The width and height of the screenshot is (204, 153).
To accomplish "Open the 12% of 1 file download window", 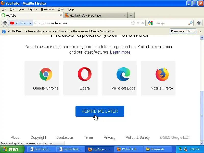I will click(129, 149).
